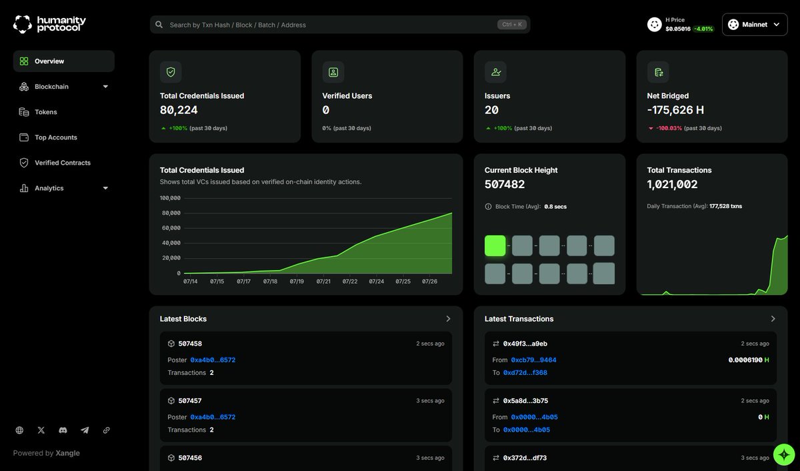Expand the Blockchain menu arrow
The width and height of the screenshot is (800, 471).
coord(105,87)
